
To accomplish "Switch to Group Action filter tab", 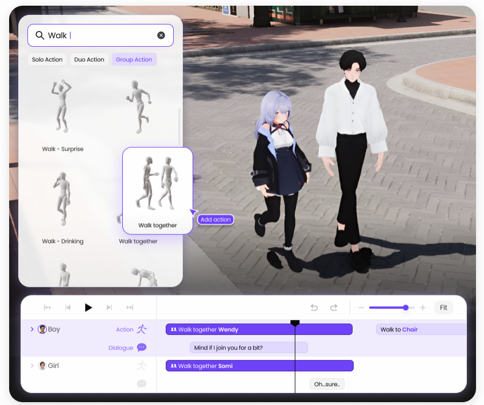I will tap(134, 59).
